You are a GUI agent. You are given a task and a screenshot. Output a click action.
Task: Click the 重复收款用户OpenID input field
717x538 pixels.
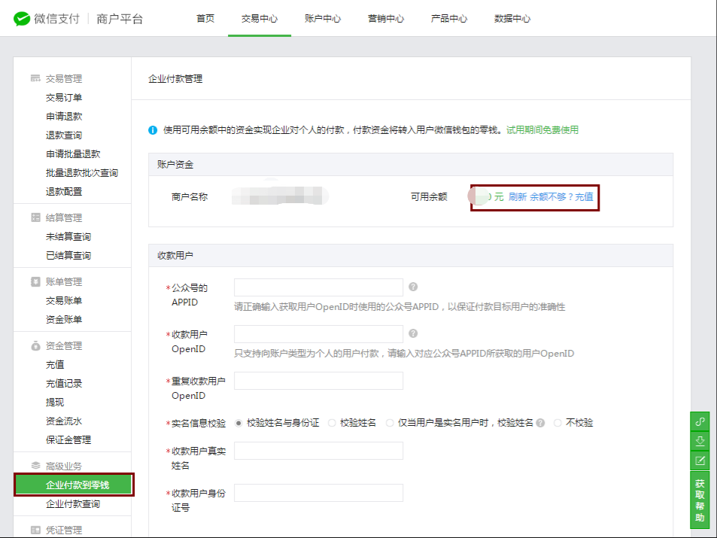tap(318, 381)
